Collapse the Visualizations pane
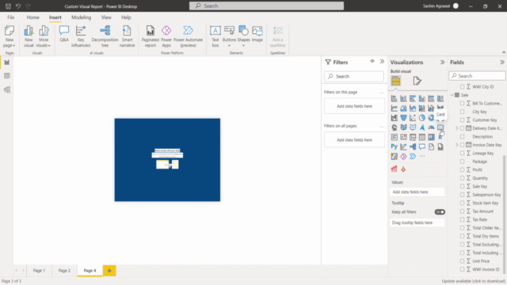Screen dimensions: 507x285 tap(442, 62)
